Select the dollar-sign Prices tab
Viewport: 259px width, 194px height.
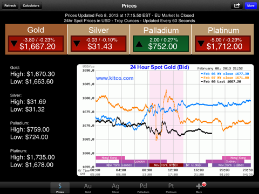point(60,188)
